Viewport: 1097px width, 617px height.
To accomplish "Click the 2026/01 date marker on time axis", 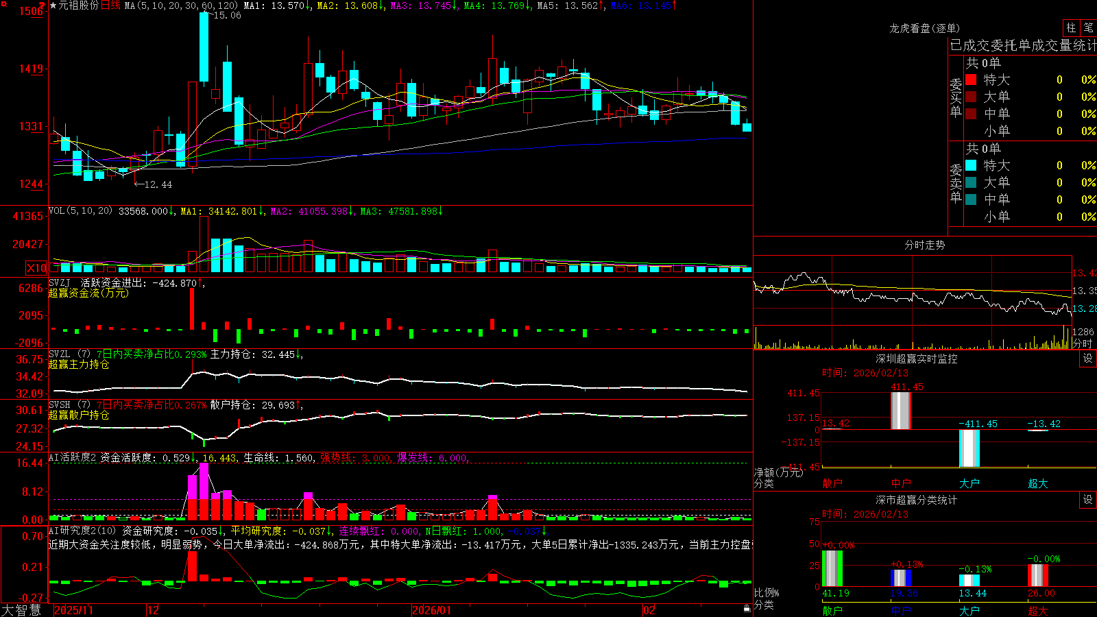I will point(432,610).
